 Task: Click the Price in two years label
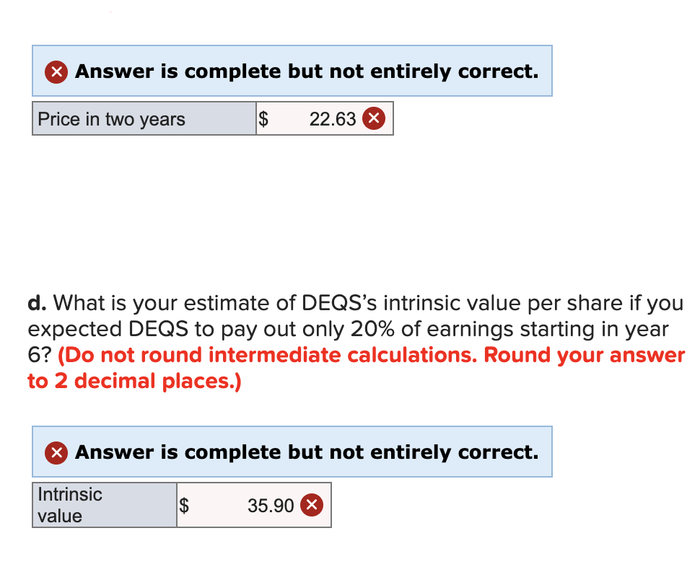[x=111, y=119]
